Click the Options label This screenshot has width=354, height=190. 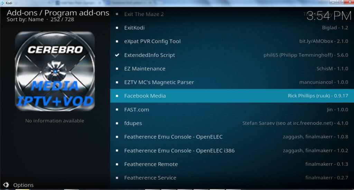pyautogui.click(x=23, y=185)
